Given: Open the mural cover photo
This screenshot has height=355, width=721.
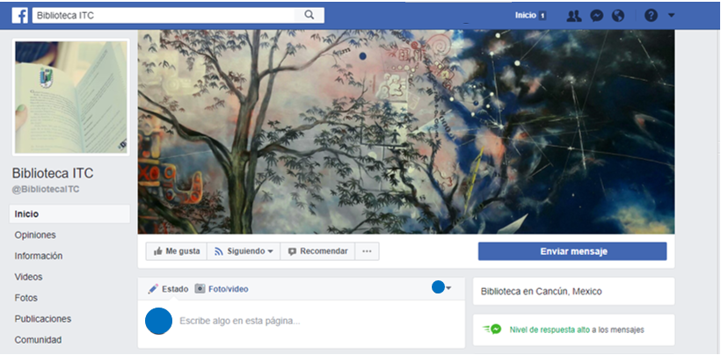Looking at the screenshot, I should 406,132.
